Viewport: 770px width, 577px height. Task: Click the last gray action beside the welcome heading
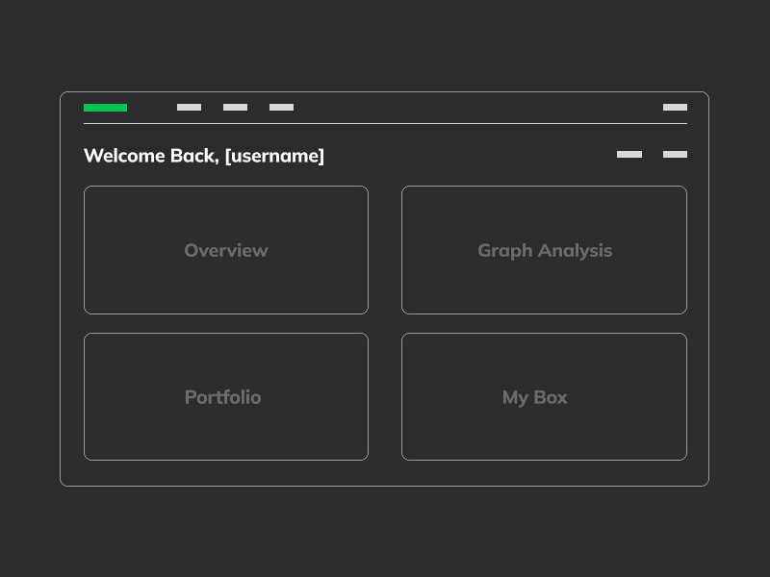[x=675, y=154]
